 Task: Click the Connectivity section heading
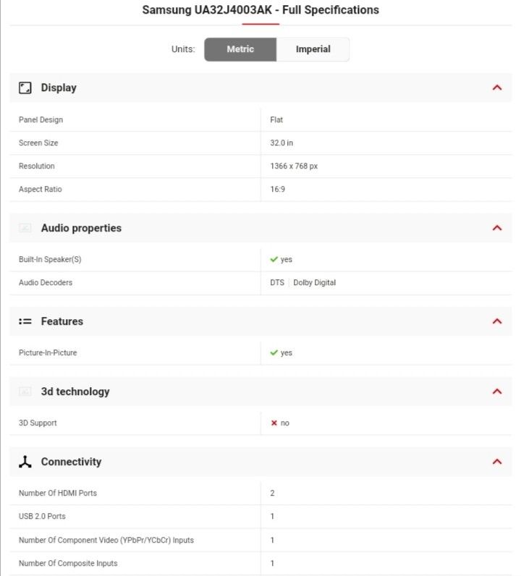(x=71, y=462)
